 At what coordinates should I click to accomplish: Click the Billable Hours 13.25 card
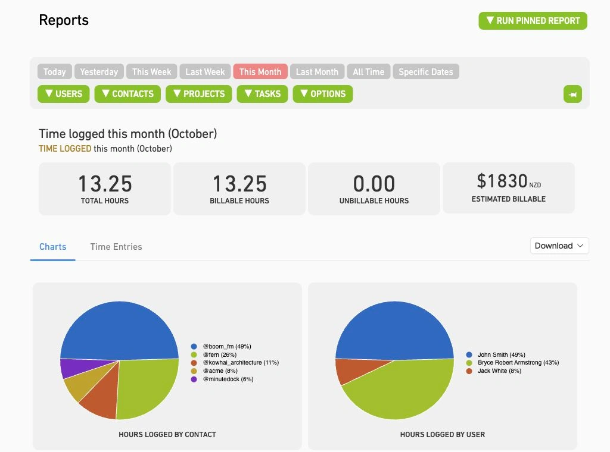pos(239,189)
